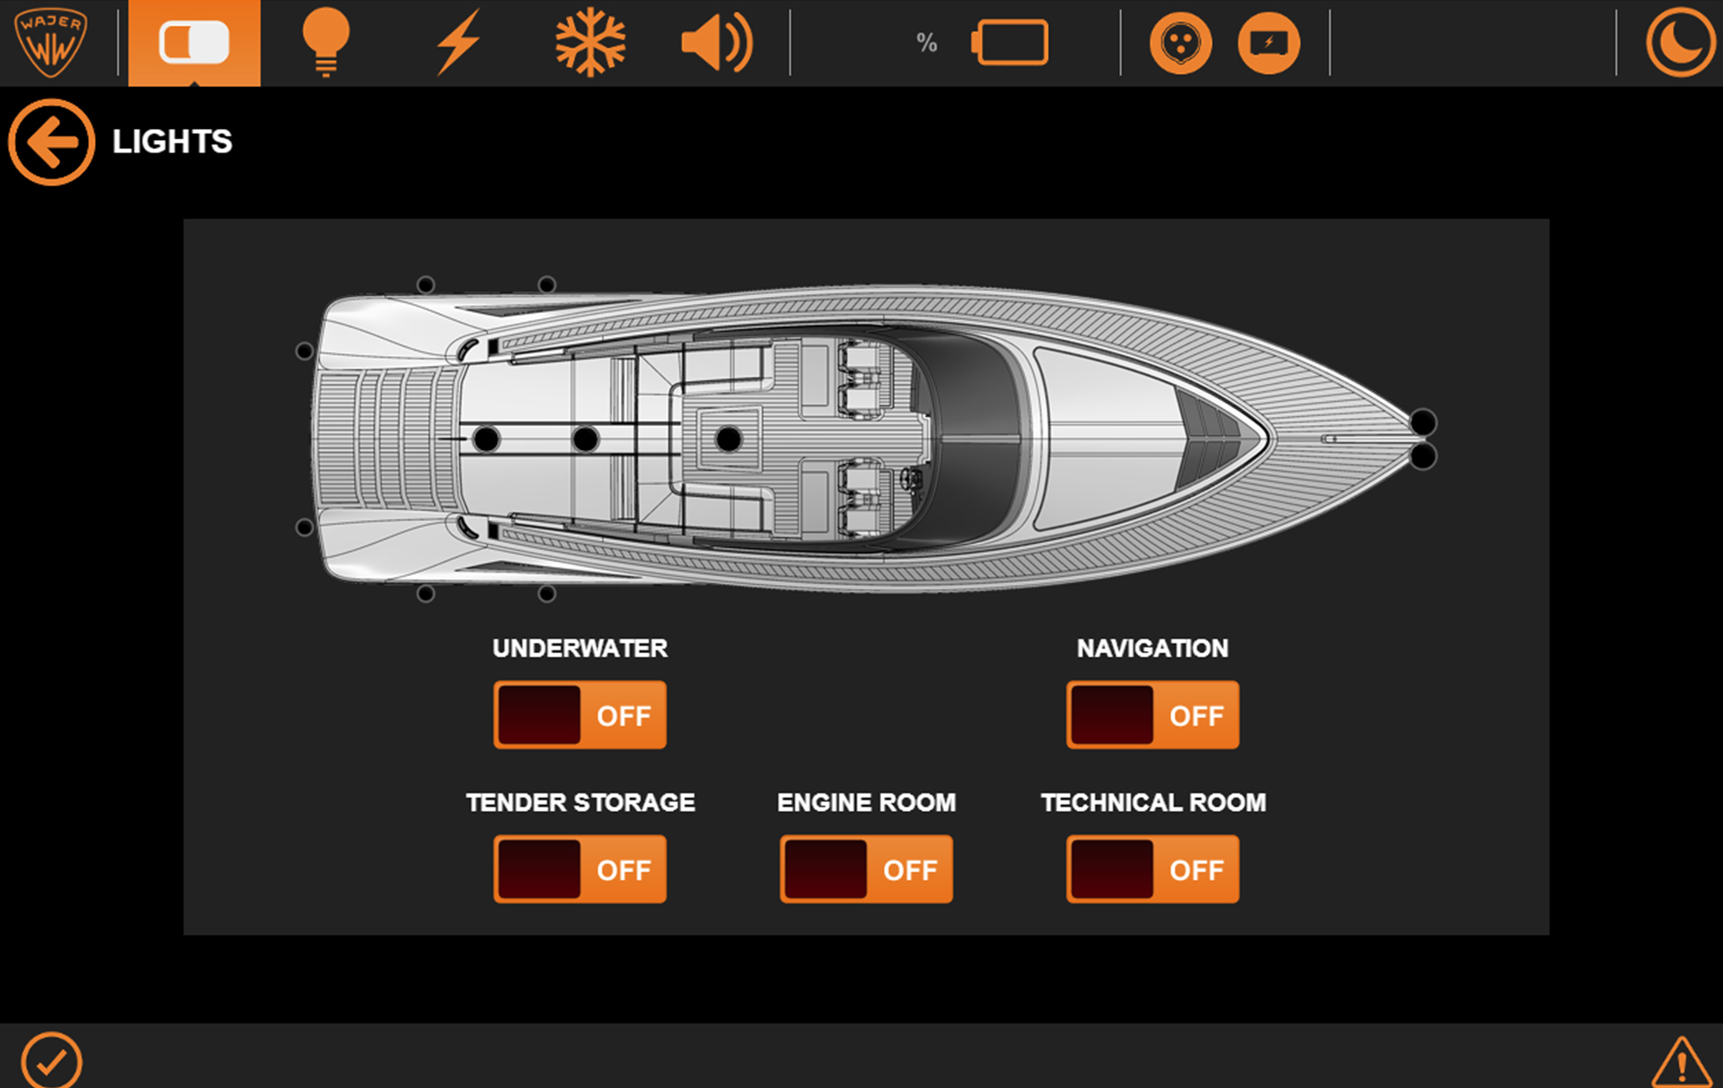Click the checkmark status icon
Screen dimensions: 1723x1088
pyautogui.click(x=51, y=1062)
